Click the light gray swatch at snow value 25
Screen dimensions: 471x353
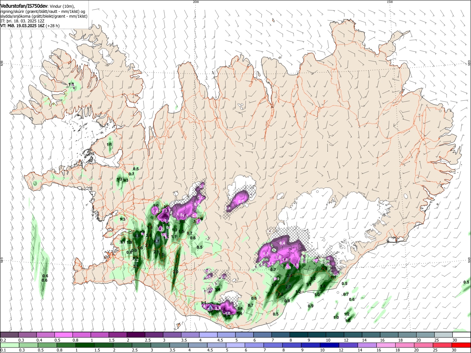pyautogui.click(x=443, y=335)
